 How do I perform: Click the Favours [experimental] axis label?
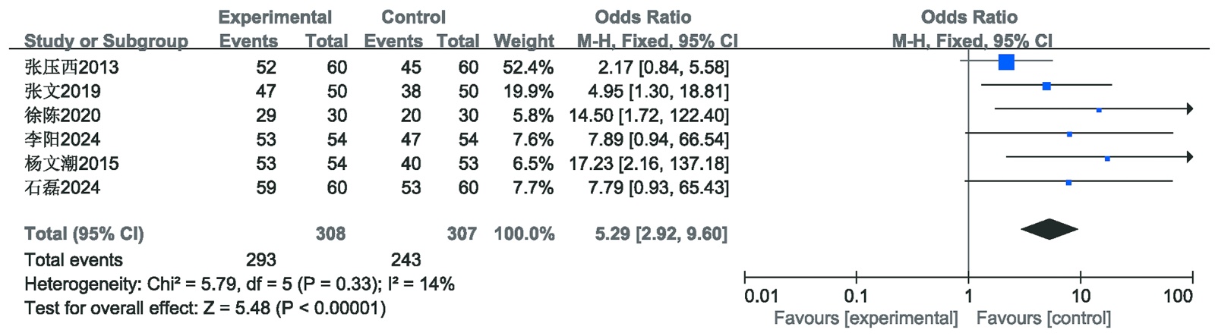coord(866,319)
